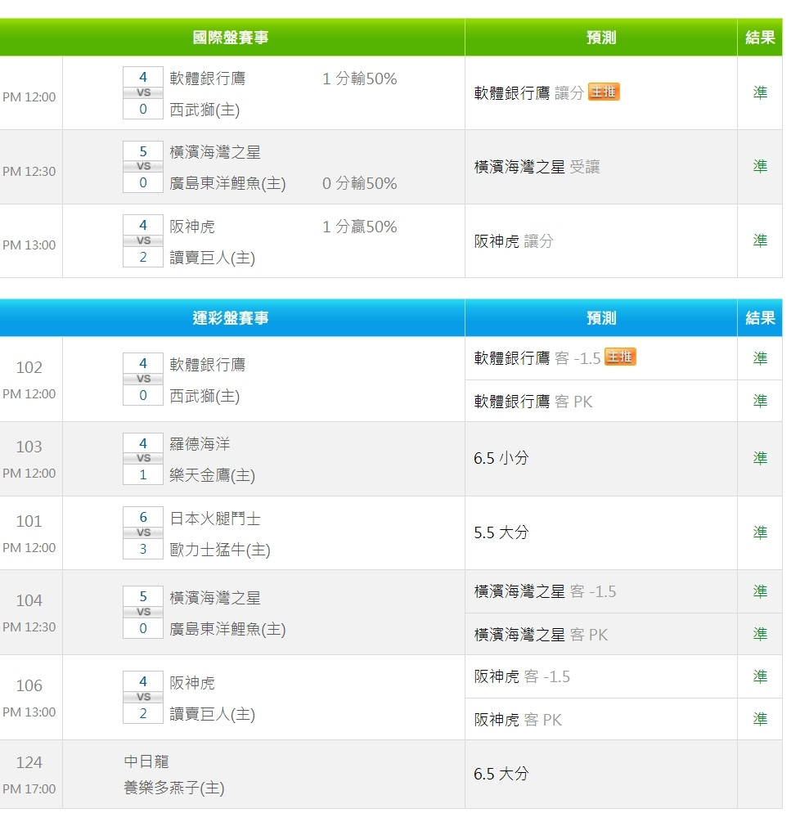This screenshot has width=791, height=813.
Task: Click game number 124
Action: click(29, 762)
